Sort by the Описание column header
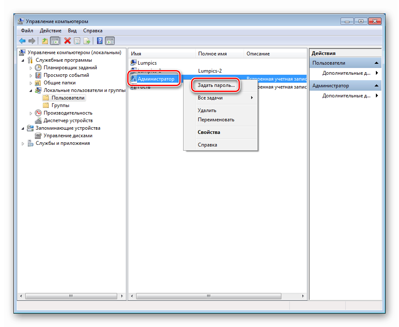 click(276, 54)
